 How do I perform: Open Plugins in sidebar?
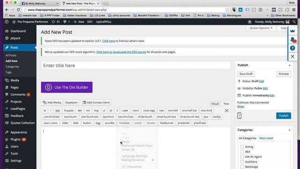tap(15, 139)
